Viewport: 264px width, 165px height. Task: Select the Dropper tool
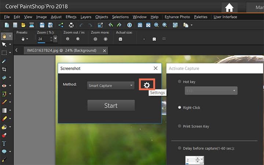[4, 61]
